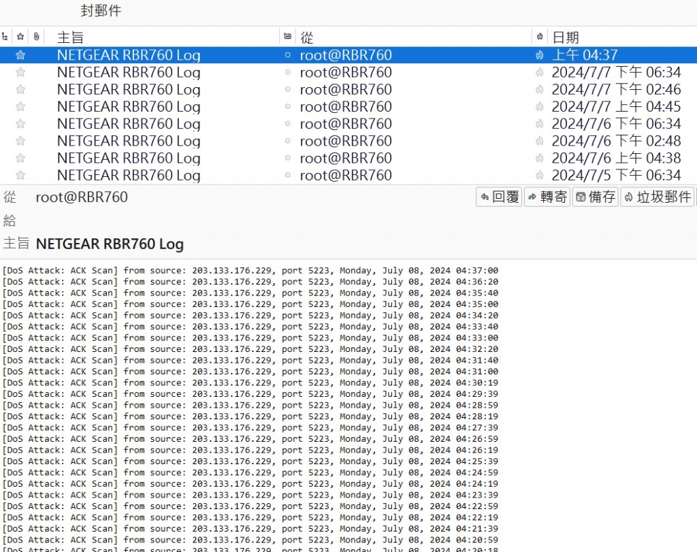697x552 pixels.
Task: Star the 2024/7/7 下午 02:46 message
Action: pos(20,89)
